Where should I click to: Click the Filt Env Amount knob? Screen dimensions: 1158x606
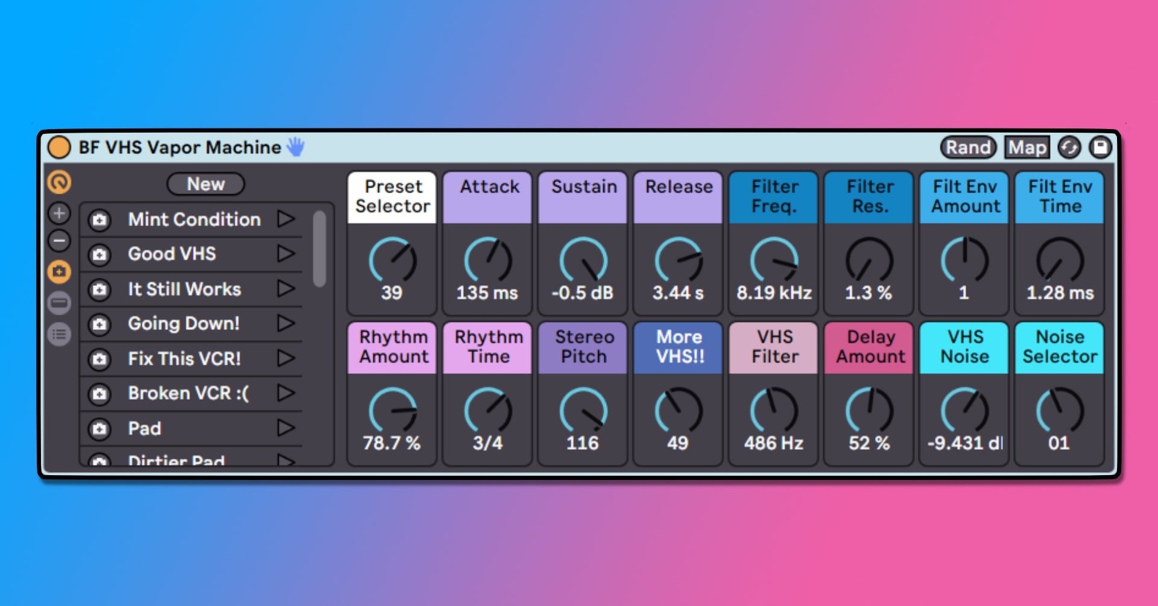point(964,260)
